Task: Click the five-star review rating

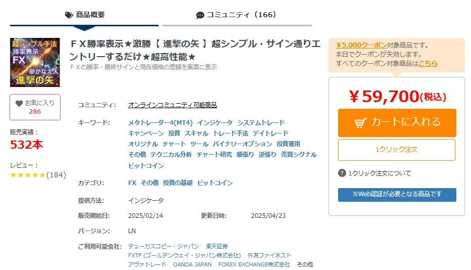Action: (28, 175)
